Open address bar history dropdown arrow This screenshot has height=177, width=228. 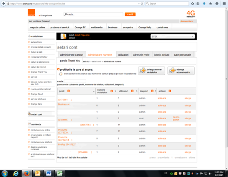point(138,4)
